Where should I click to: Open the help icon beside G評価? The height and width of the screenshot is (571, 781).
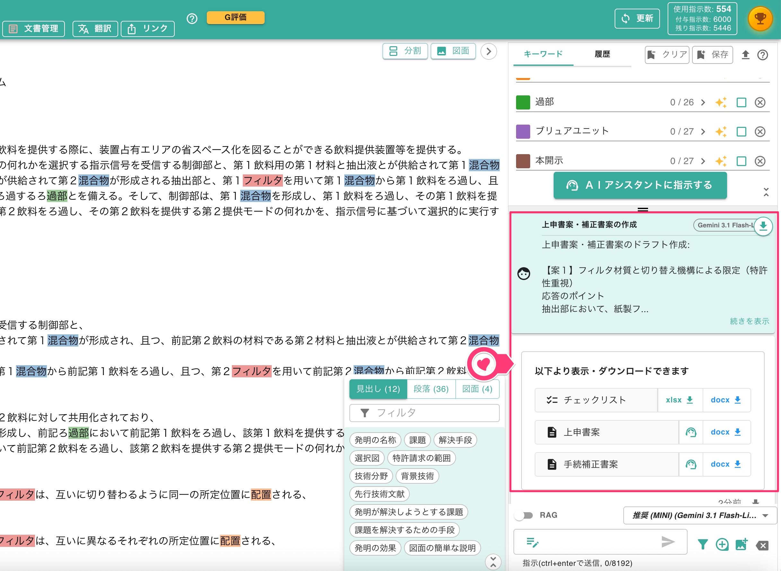pyautogui.click(x=192, y=19)
